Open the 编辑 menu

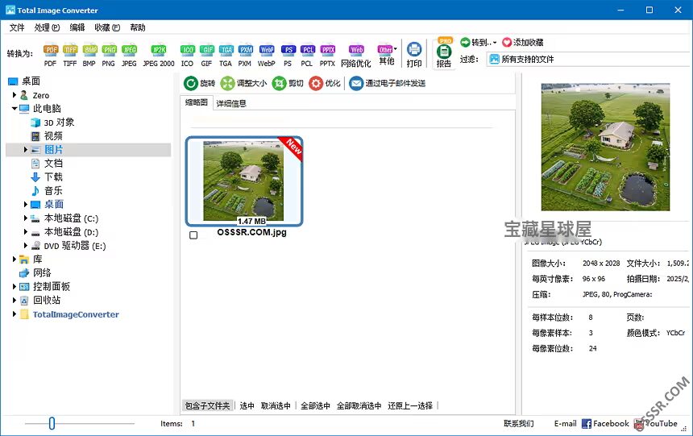pos(77,27)
